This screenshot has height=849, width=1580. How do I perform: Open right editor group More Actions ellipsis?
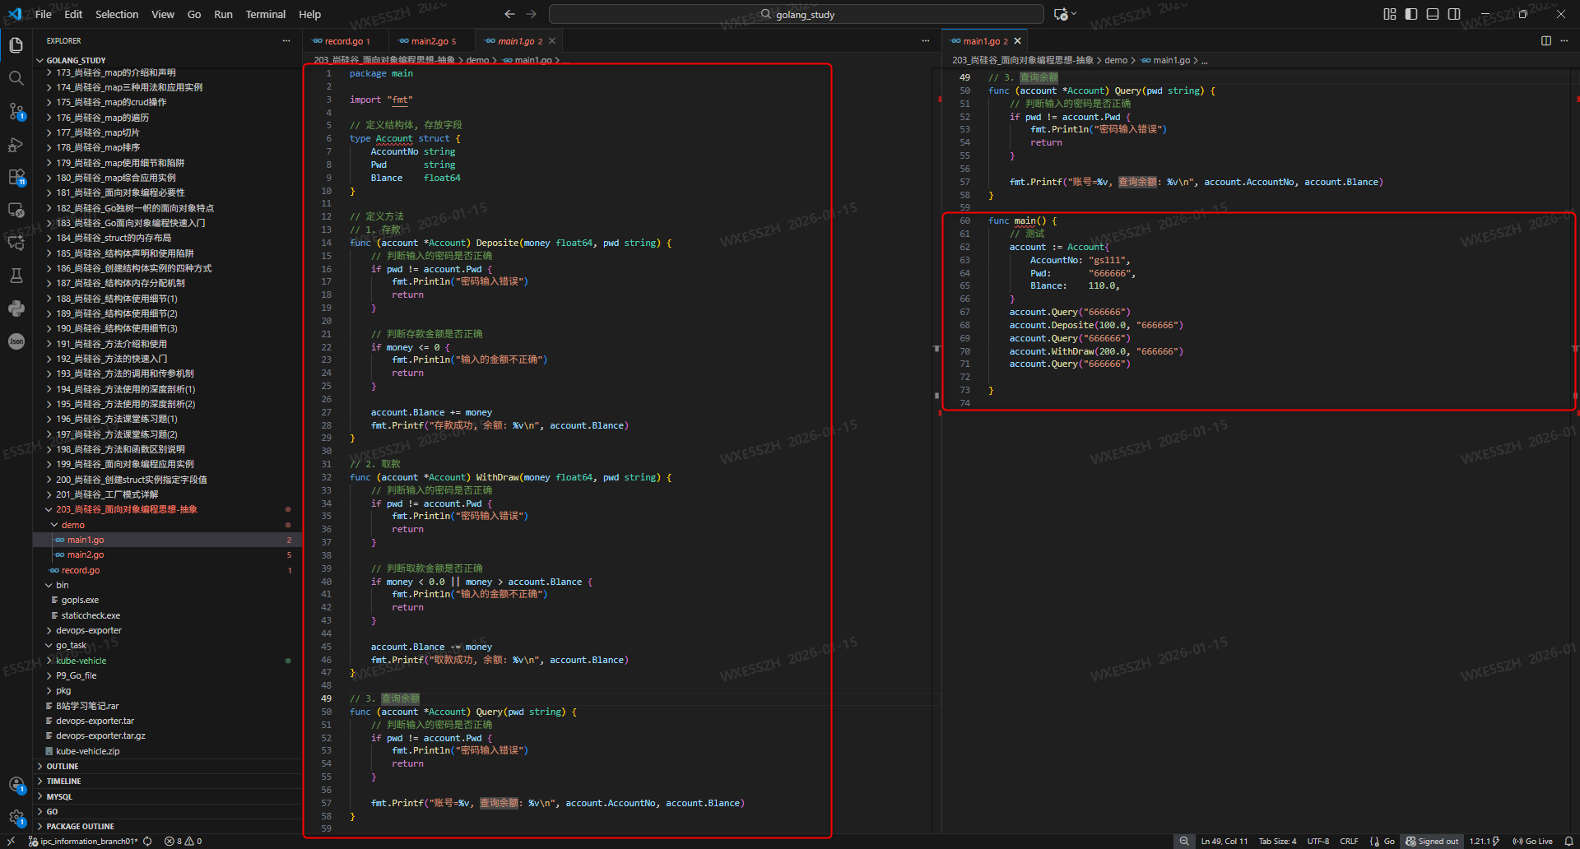tap(1564, 40)
